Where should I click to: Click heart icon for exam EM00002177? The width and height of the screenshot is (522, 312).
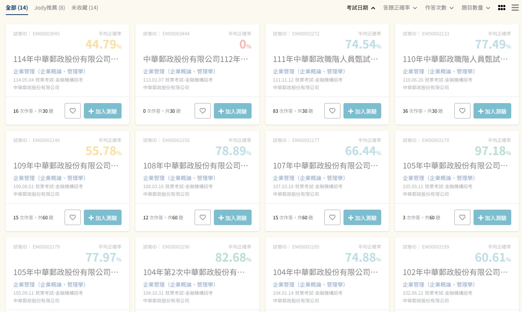coord(332,217)
